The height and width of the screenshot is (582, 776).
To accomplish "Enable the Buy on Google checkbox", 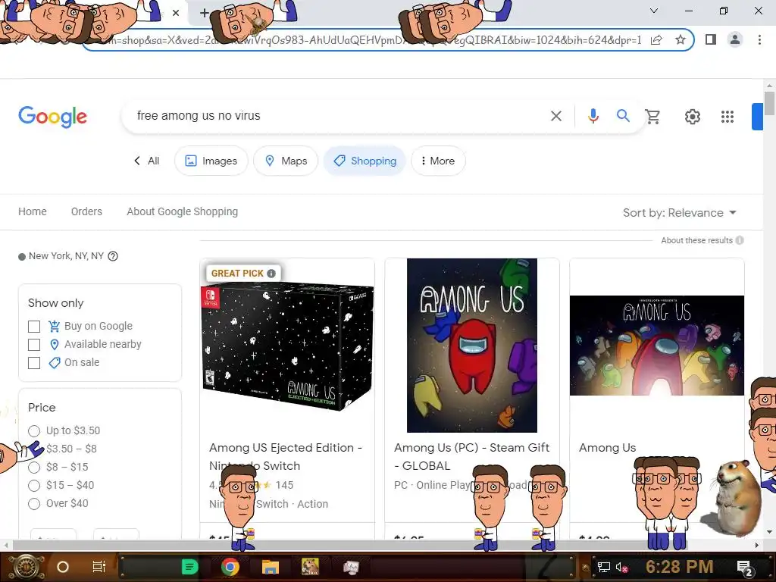I will pyautogui.click(x=34, y=327).
